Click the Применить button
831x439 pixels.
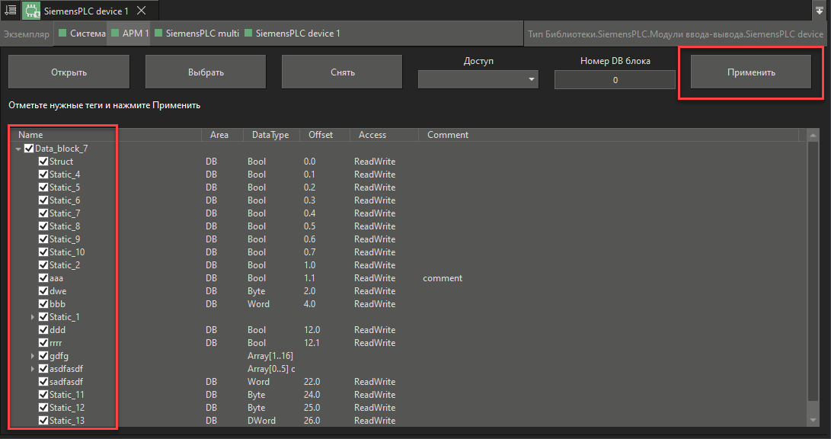pos(751,72)
